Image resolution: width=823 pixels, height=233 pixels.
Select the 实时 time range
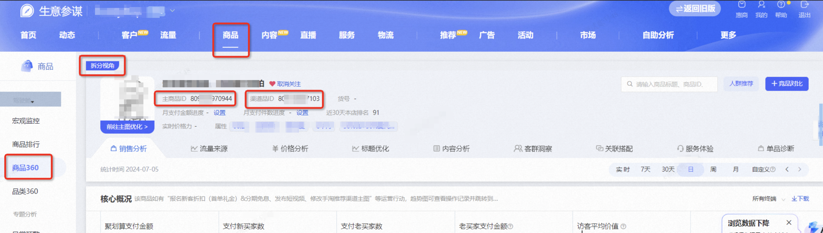pyautogui.click(x=623, y=169)
